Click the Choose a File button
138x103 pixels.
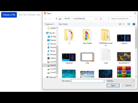(9, 15)
